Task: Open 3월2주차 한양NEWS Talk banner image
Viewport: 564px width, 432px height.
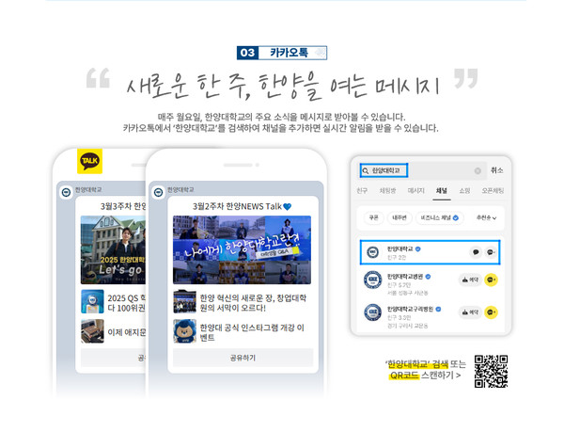Action: point(242,249)
